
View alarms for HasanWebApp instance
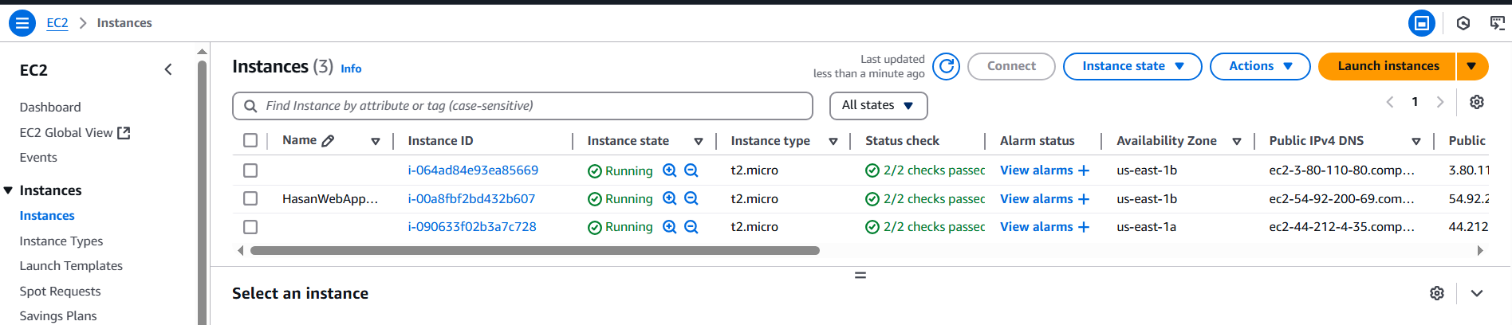pos(1045,198)
